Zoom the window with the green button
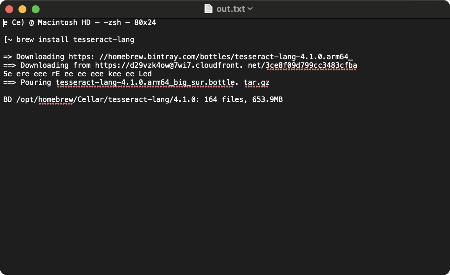Image resolution: width=450 pixels, height=275 pixels. 36,9
